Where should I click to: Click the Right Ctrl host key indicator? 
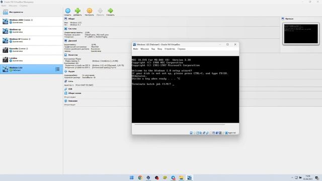(x=230, y=133)
